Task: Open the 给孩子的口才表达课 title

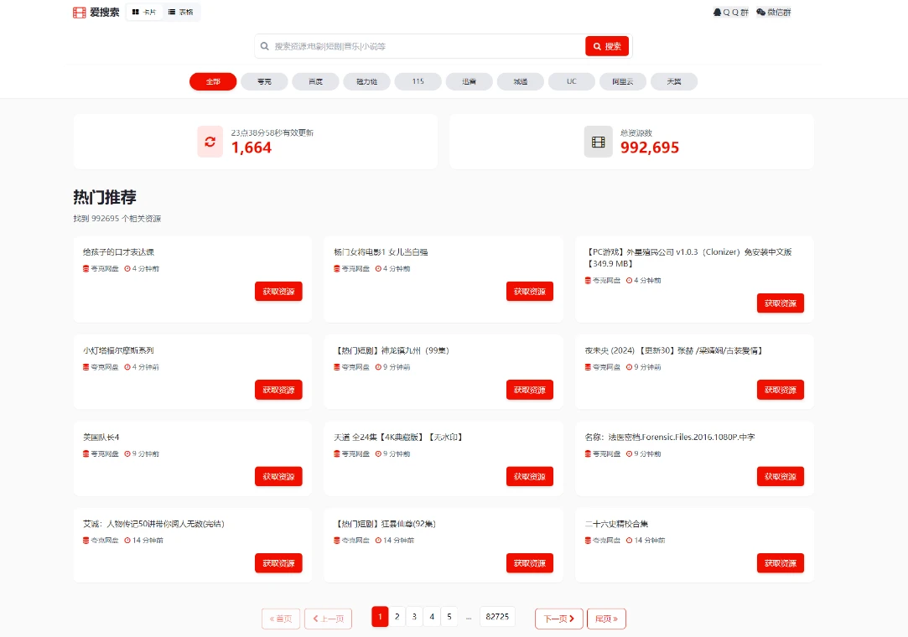Action: click(x=119, y=252)
